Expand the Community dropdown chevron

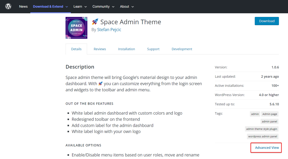113,7
